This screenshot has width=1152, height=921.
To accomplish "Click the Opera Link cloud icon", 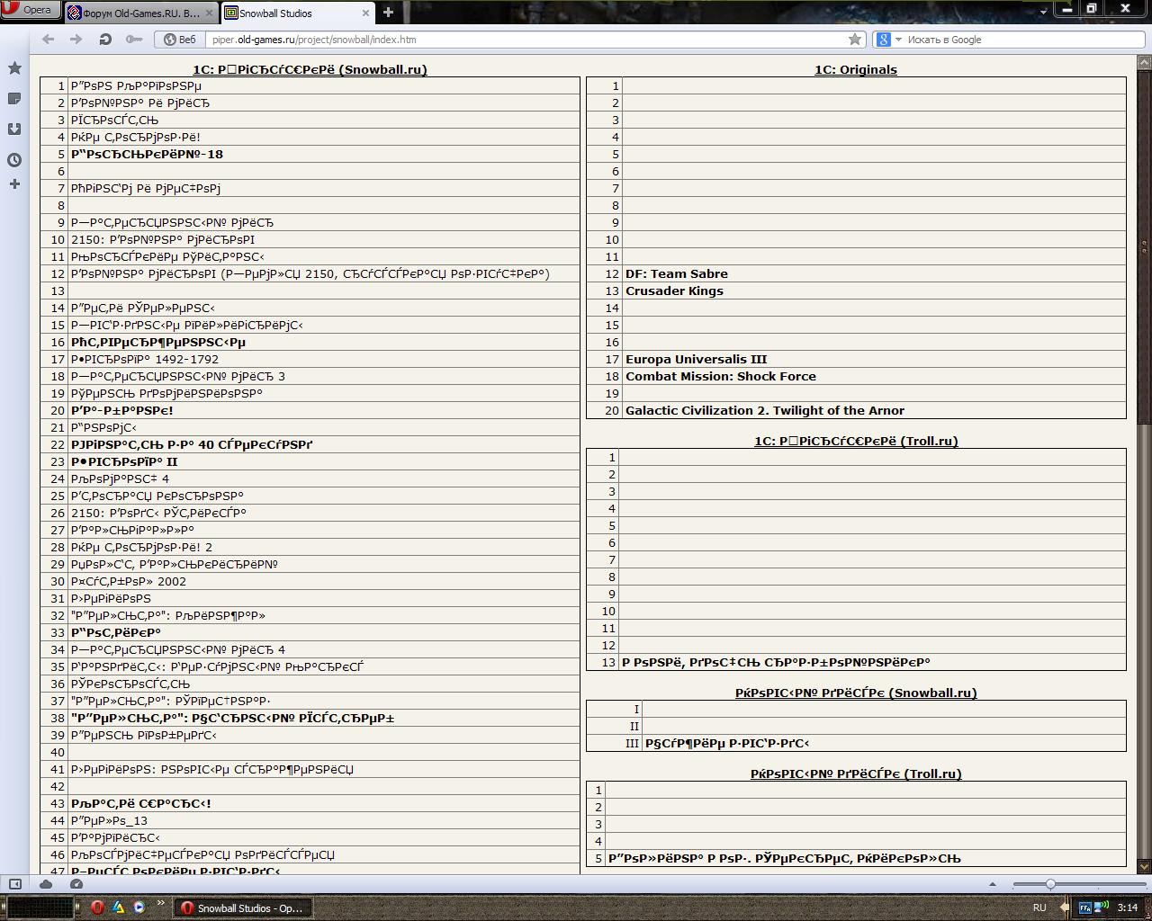I will (x=46, y=884).
